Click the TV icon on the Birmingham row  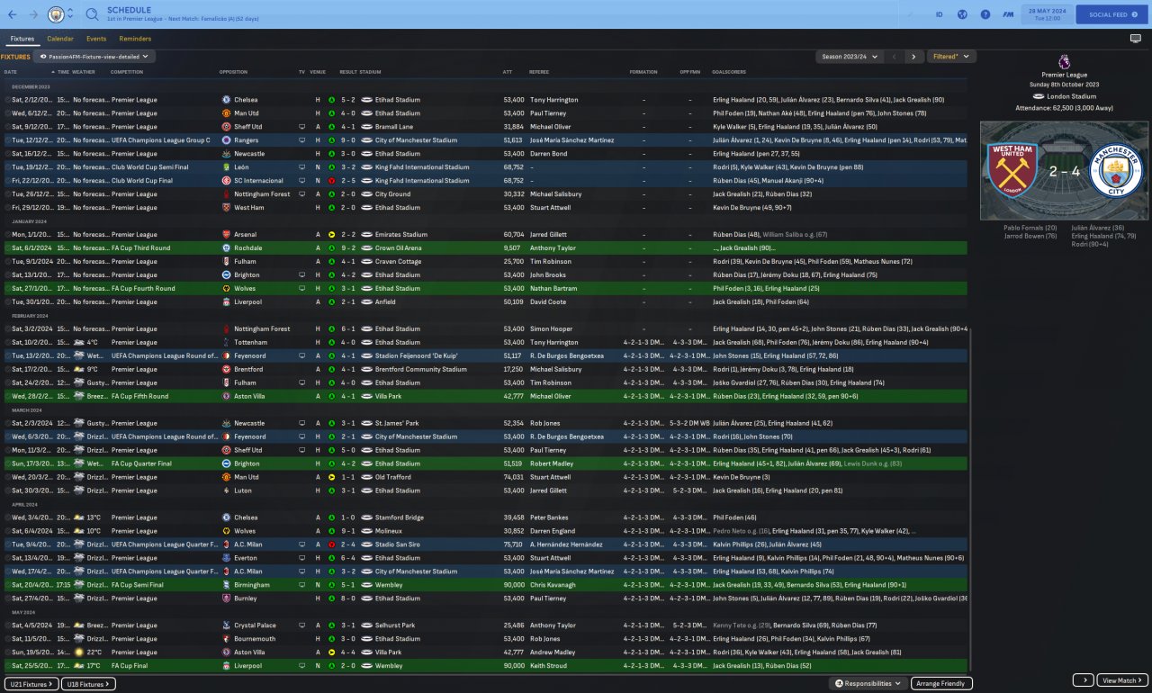[x=302, y=585]
